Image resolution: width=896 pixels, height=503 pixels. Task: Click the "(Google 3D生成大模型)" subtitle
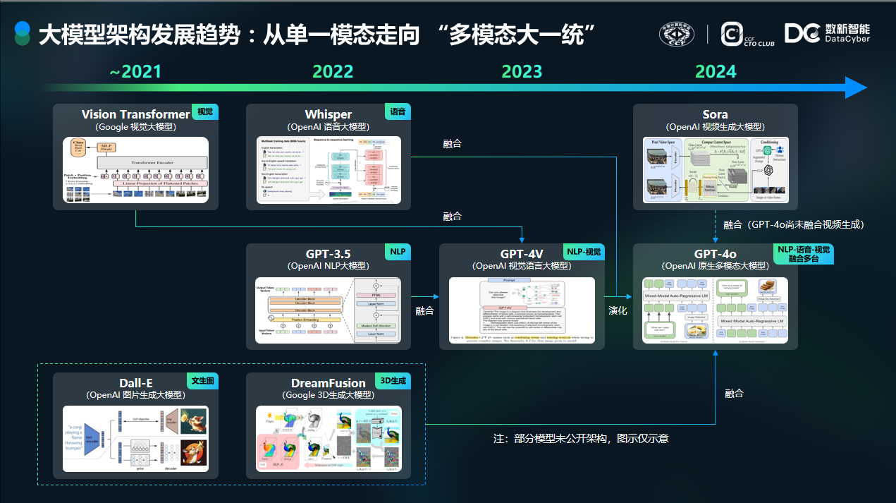[x=329, y=395]
